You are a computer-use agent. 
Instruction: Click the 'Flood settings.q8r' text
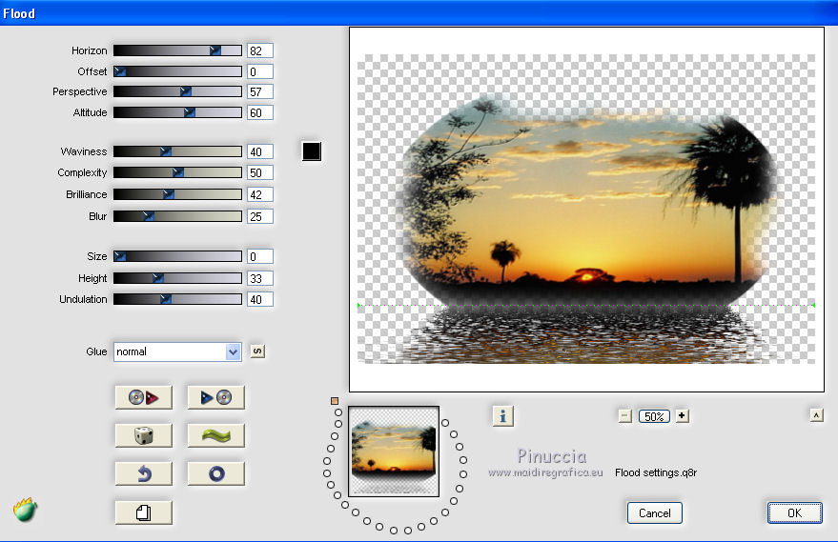[x=656, y=472]
